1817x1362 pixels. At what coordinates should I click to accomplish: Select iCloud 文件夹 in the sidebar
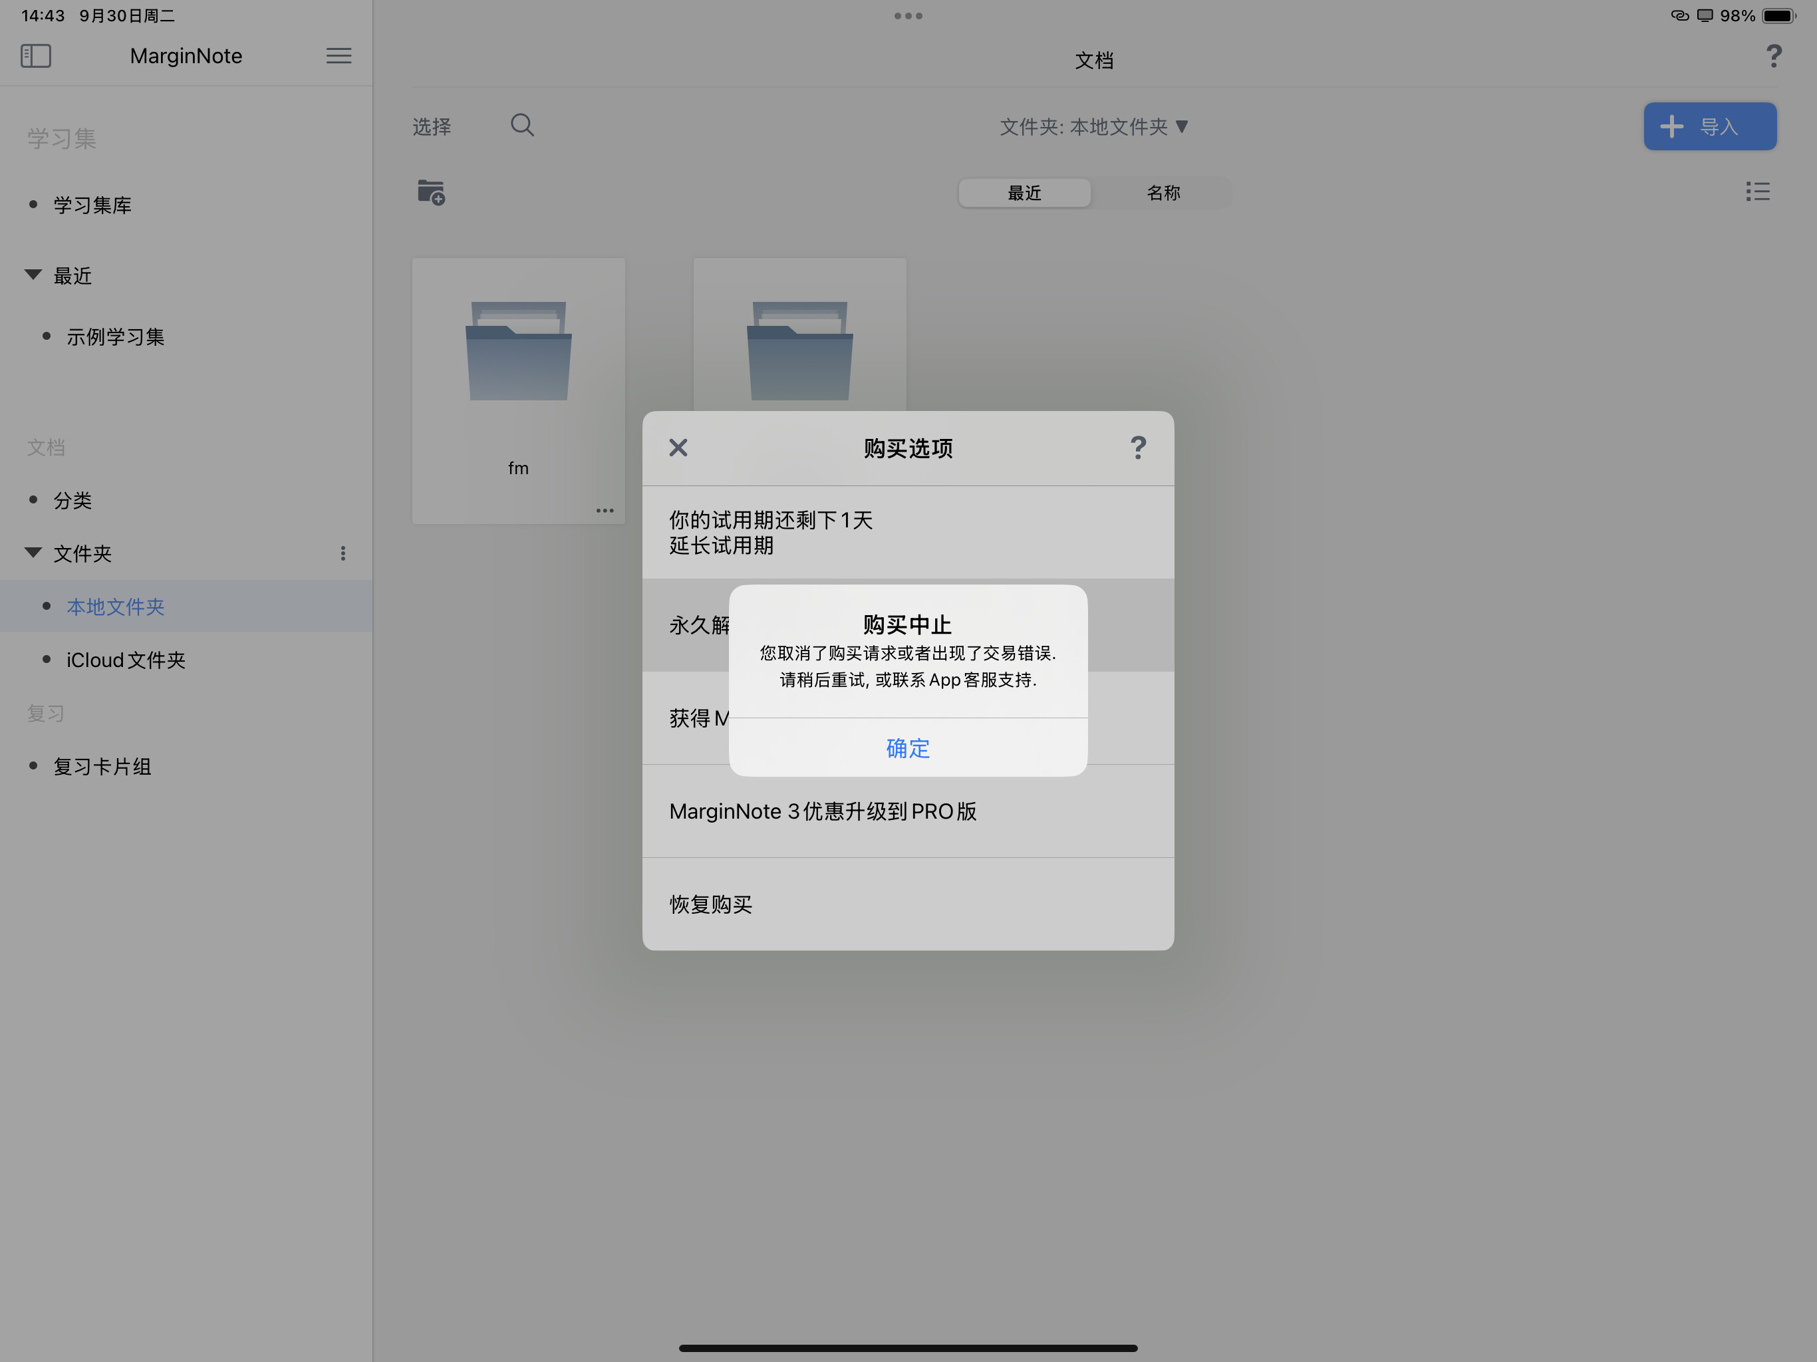click(x=126, y=660)
